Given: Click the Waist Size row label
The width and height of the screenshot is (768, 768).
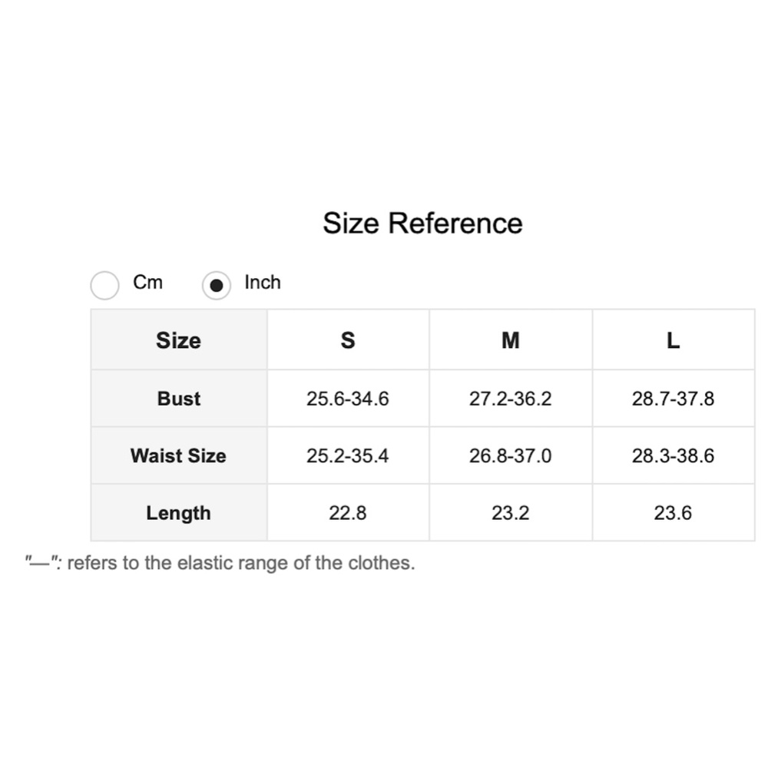Looking at the screenshot, I should [178, 455].
